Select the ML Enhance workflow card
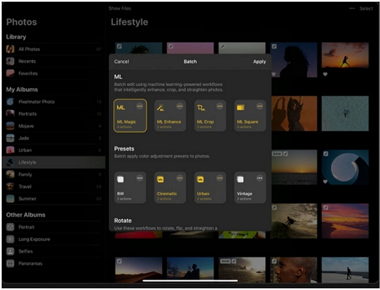 [x=170, y=115]
